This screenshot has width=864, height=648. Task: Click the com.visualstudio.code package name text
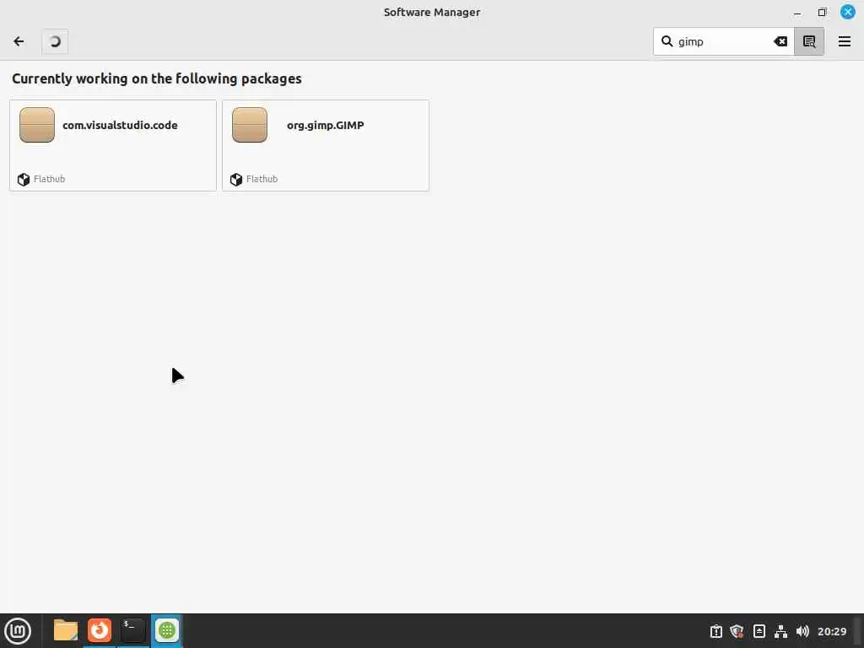coord(120,125)
